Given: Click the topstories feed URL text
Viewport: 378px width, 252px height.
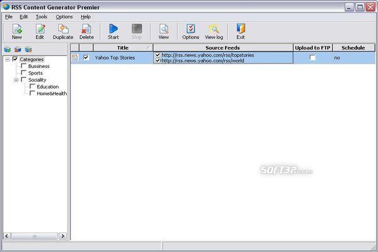Looking at the screenshot, I should [207, 55].
